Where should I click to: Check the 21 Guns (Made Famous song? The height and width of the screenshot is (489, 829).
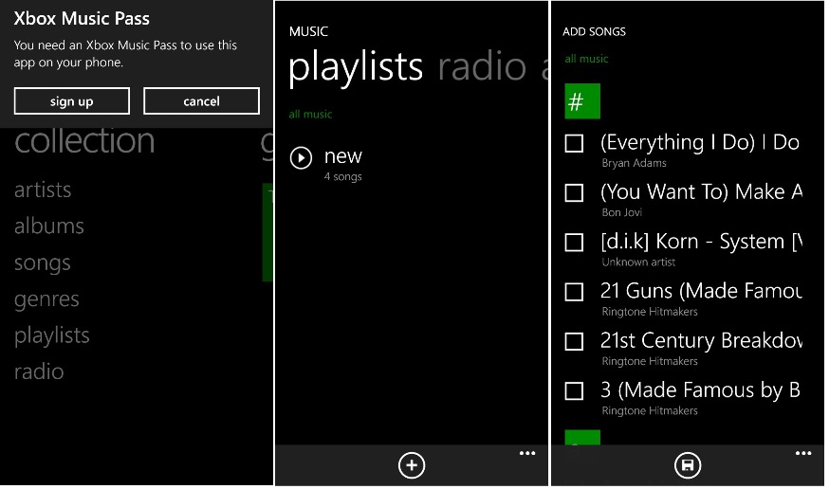tap(574, 292)
